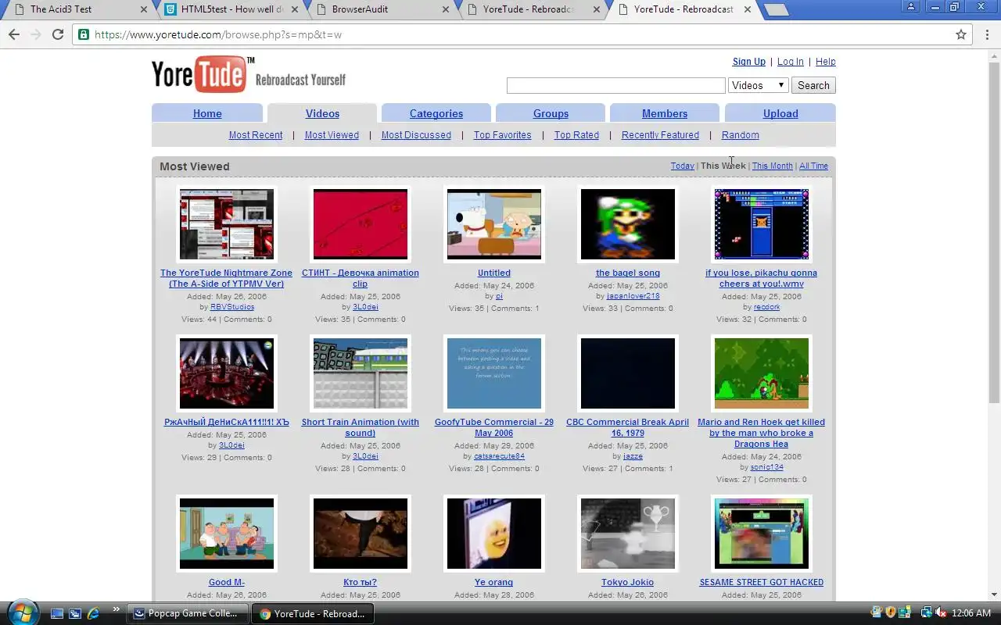Open Top Rated videos

tap(576, 135)
